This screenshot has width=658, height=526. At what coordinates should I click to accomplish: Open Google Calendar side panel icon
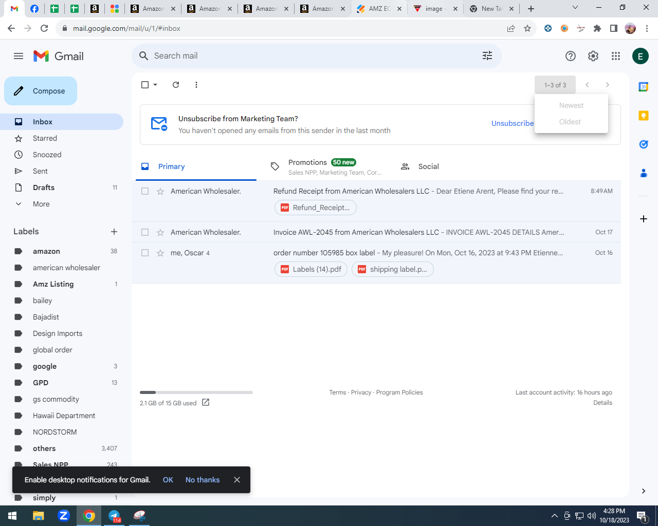click(644, 87)
